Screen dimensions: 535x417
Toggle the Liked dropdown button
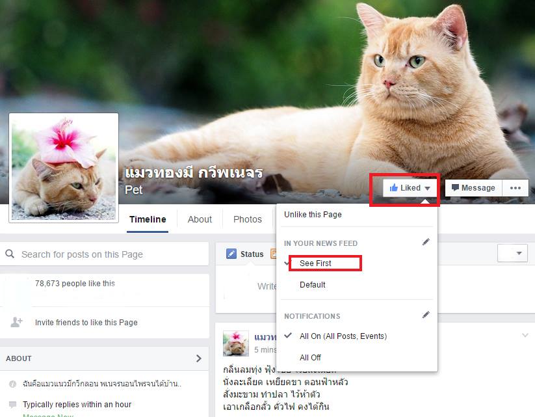(x=410, y=188)
